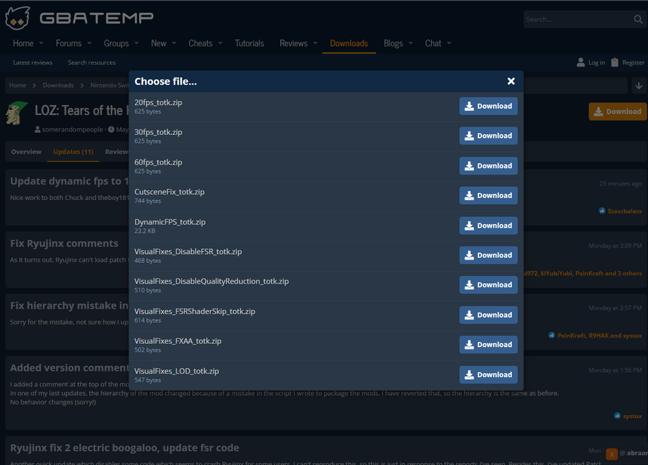Click the Register link

coord(633,63)
